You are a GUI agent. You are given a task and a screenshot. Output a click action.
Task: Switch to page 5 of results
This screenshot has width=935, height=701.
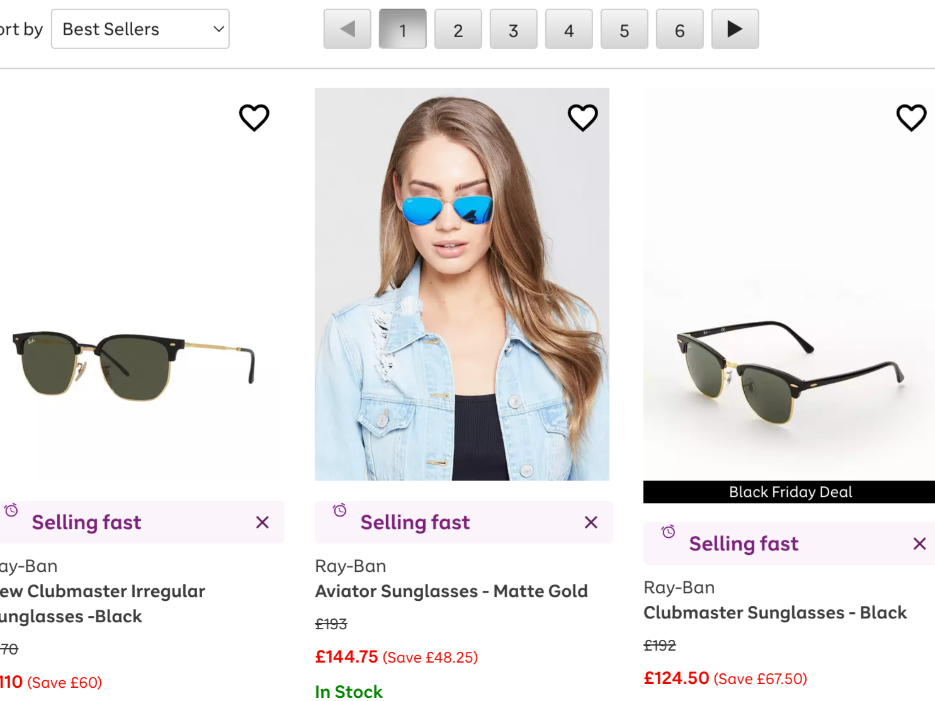[625, 29]
